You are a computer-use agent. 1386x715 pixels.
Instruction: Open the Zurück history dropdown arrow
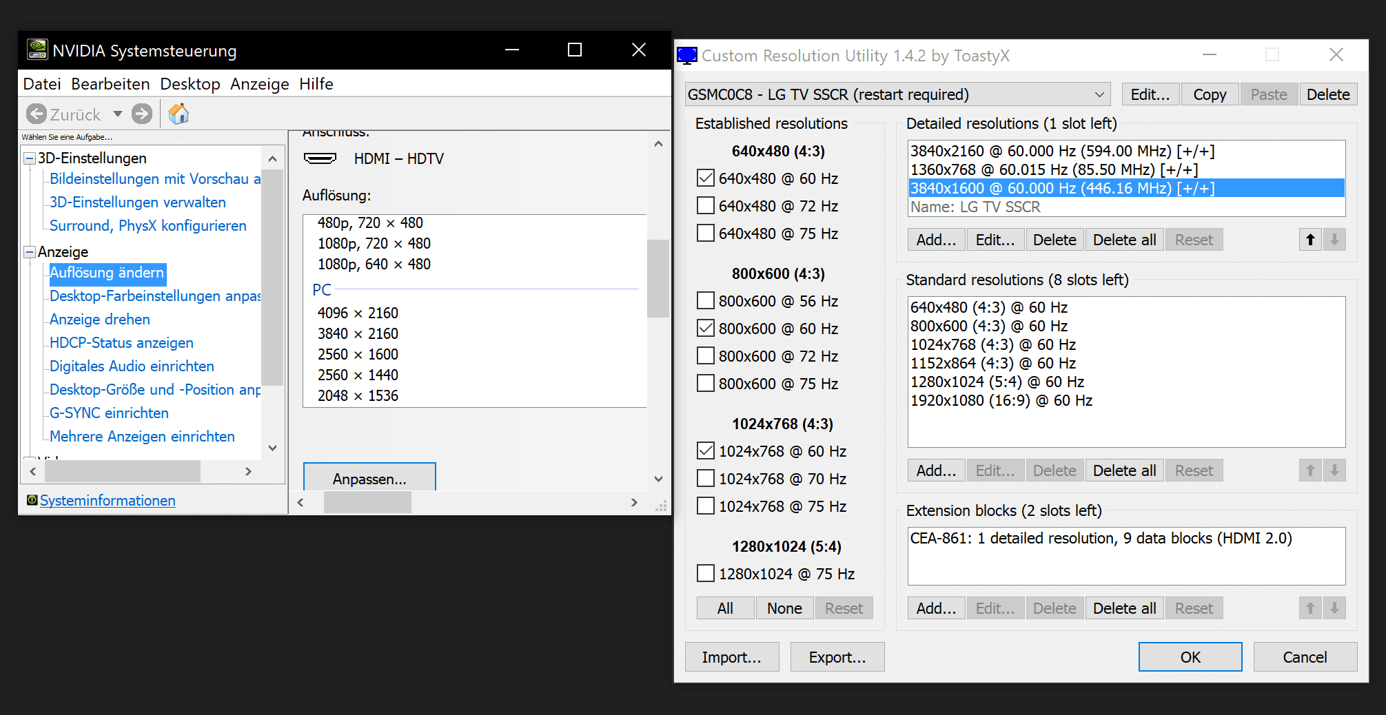tap(118, 114)
